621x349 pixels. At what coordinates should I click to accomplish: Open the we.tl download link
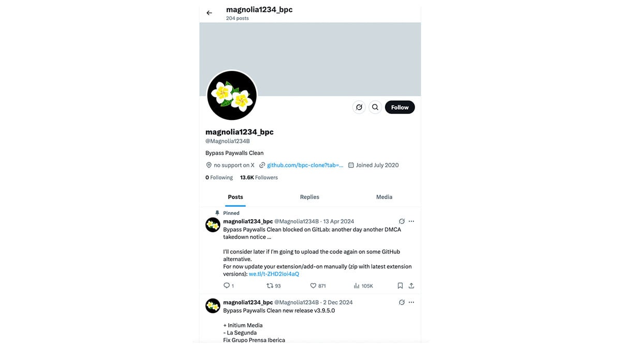[x=274, y=274]
